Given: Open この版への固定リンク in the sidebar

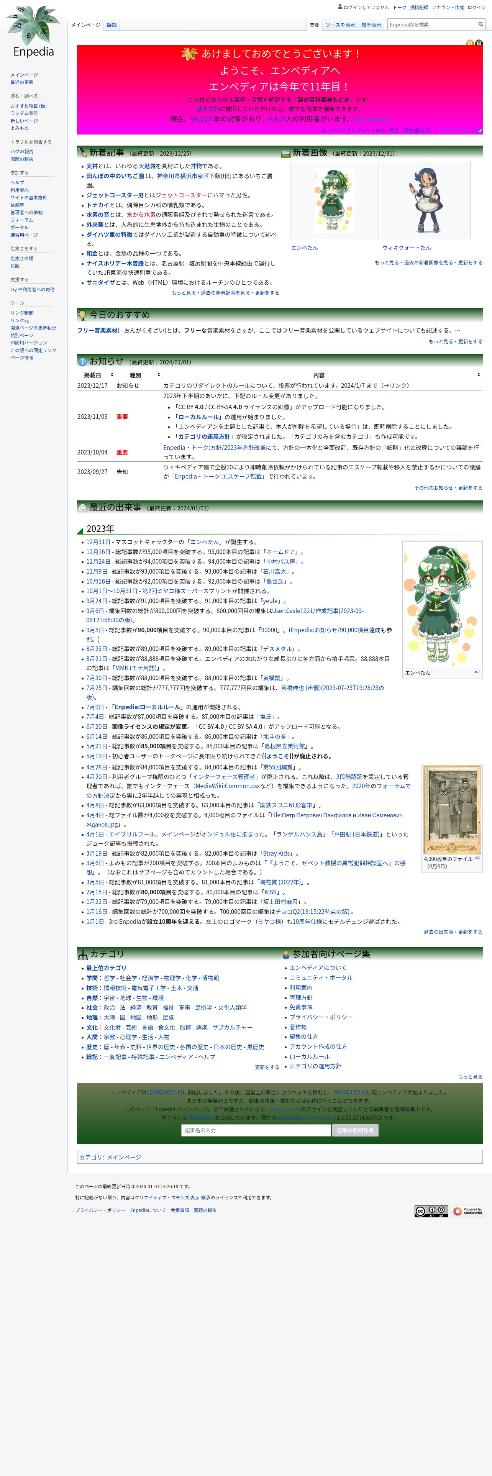Looking at the screenshot, I should pos(33,350).
